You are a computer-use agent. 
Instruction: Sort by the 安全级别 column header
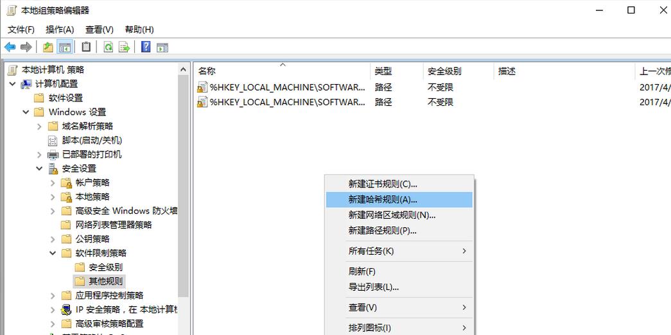tap(458, 71)
